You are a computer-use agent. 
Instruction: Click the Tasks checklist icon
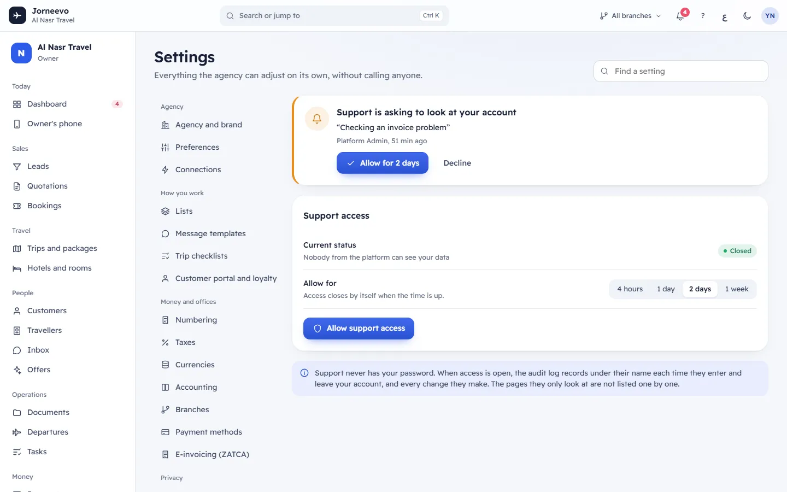tap(17, 452)
